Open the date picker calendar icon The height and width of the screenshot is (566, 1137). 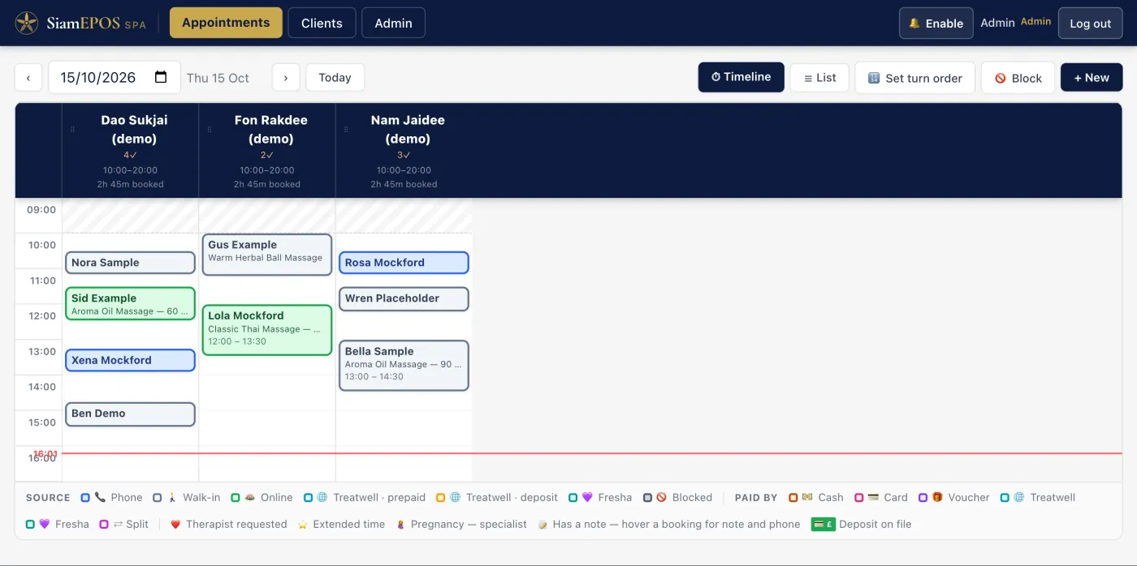[161, 77]
